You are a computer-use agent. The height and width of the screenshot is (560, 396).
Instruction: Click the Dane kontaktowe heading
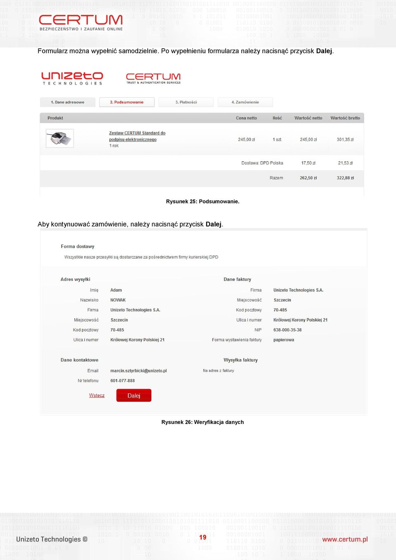(x=79, y=360)
